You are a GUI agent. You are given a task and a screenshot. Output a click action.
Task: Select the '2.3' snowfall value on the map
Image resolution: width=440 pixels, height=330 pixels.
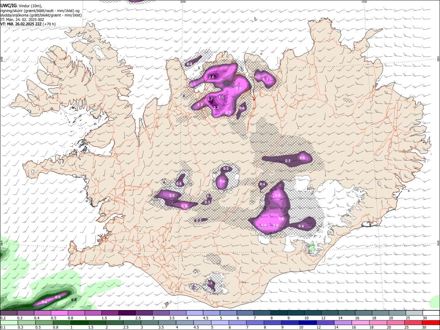pyautogui.click(x=216, y=108)
